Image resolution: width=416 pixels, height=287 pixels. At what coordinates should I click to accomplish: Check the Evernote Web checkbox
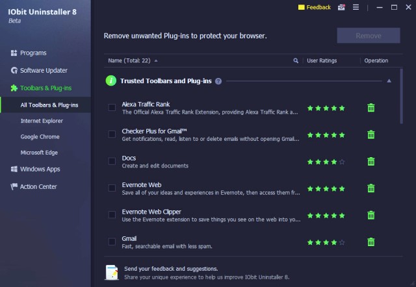pyautogui.click(x=112, y=188)
